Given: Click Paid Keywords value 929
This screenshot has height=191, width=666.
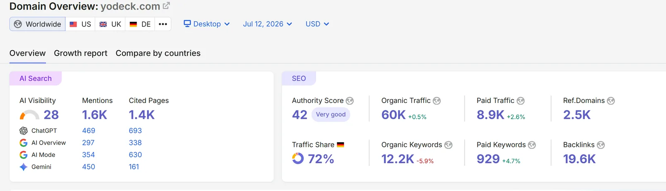Looking at the screenshot, I should 488,159.
